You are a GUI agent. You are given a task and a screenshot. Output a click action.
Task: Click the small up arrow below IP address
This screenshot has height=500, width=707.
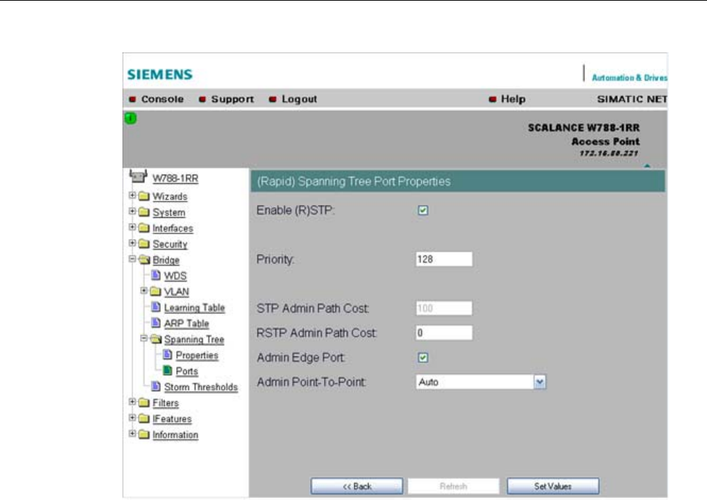coord(647,165)
